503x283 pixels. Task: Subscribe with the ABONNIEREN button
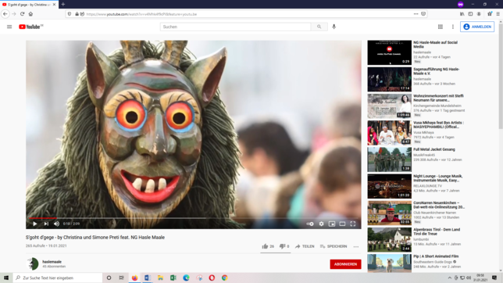pos(345,264)
